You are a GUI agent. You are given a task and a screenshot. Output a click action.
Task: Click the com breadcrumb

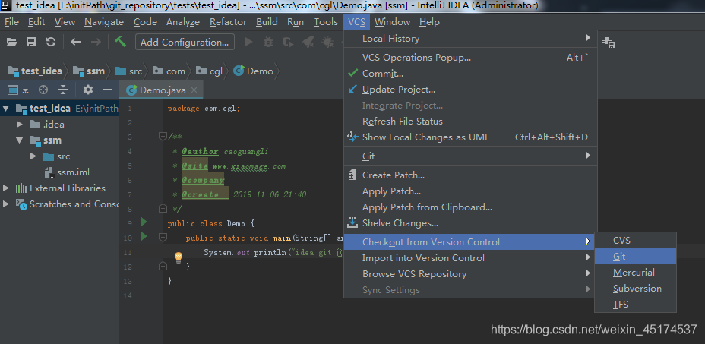coord(169,71)
